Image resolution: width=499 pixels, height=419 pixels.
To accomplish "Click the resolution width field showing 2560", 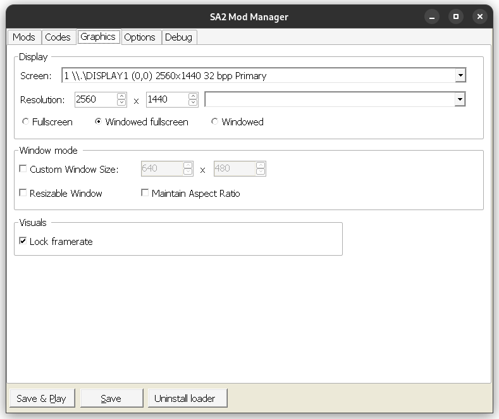I will coord(95,99).
